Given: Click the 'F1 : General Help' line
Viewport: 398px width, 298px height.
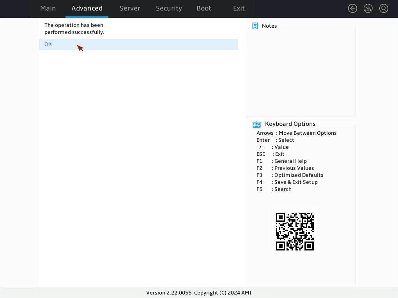Looking at the screenshot, I should (x=281, y=161).
